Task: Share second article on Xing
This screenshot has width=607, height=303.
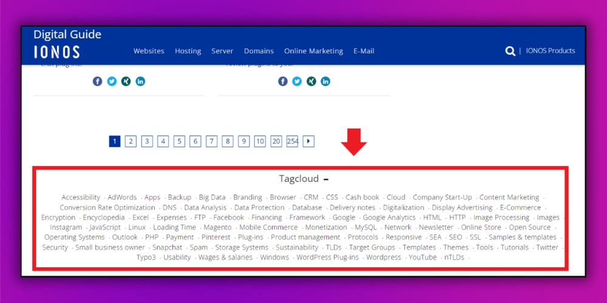Action: [311, 81]
